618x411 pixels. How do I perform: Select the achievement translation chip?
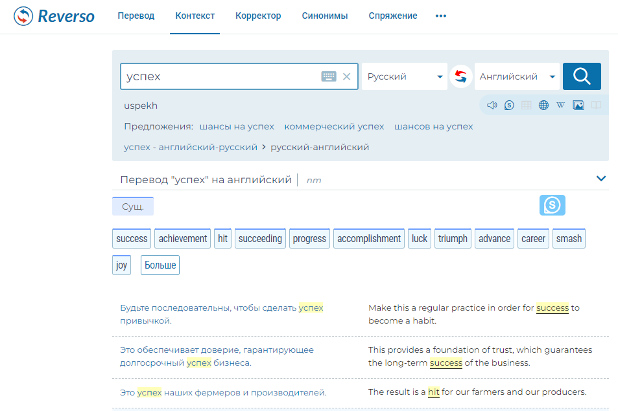[x=182, y=239]
